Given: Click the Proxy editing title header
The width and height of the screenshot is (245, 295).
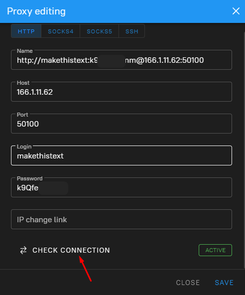Looking at the screenshot, I should [36, 11].
